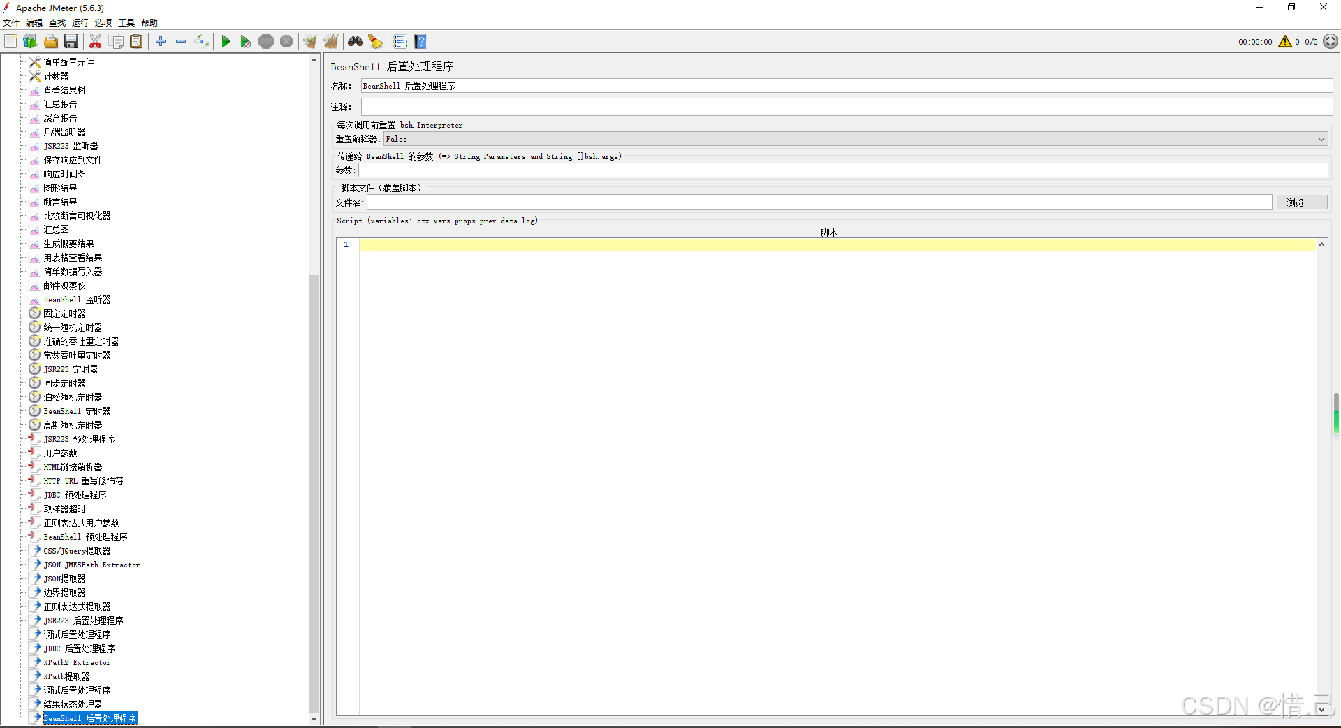
Task: Click the warning triangle log indicator
Action: tap(1284, 42)
